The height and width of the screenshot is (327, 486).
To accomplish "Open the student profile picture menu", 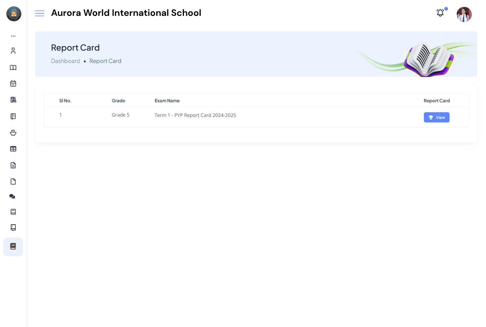I will point(464,14).
